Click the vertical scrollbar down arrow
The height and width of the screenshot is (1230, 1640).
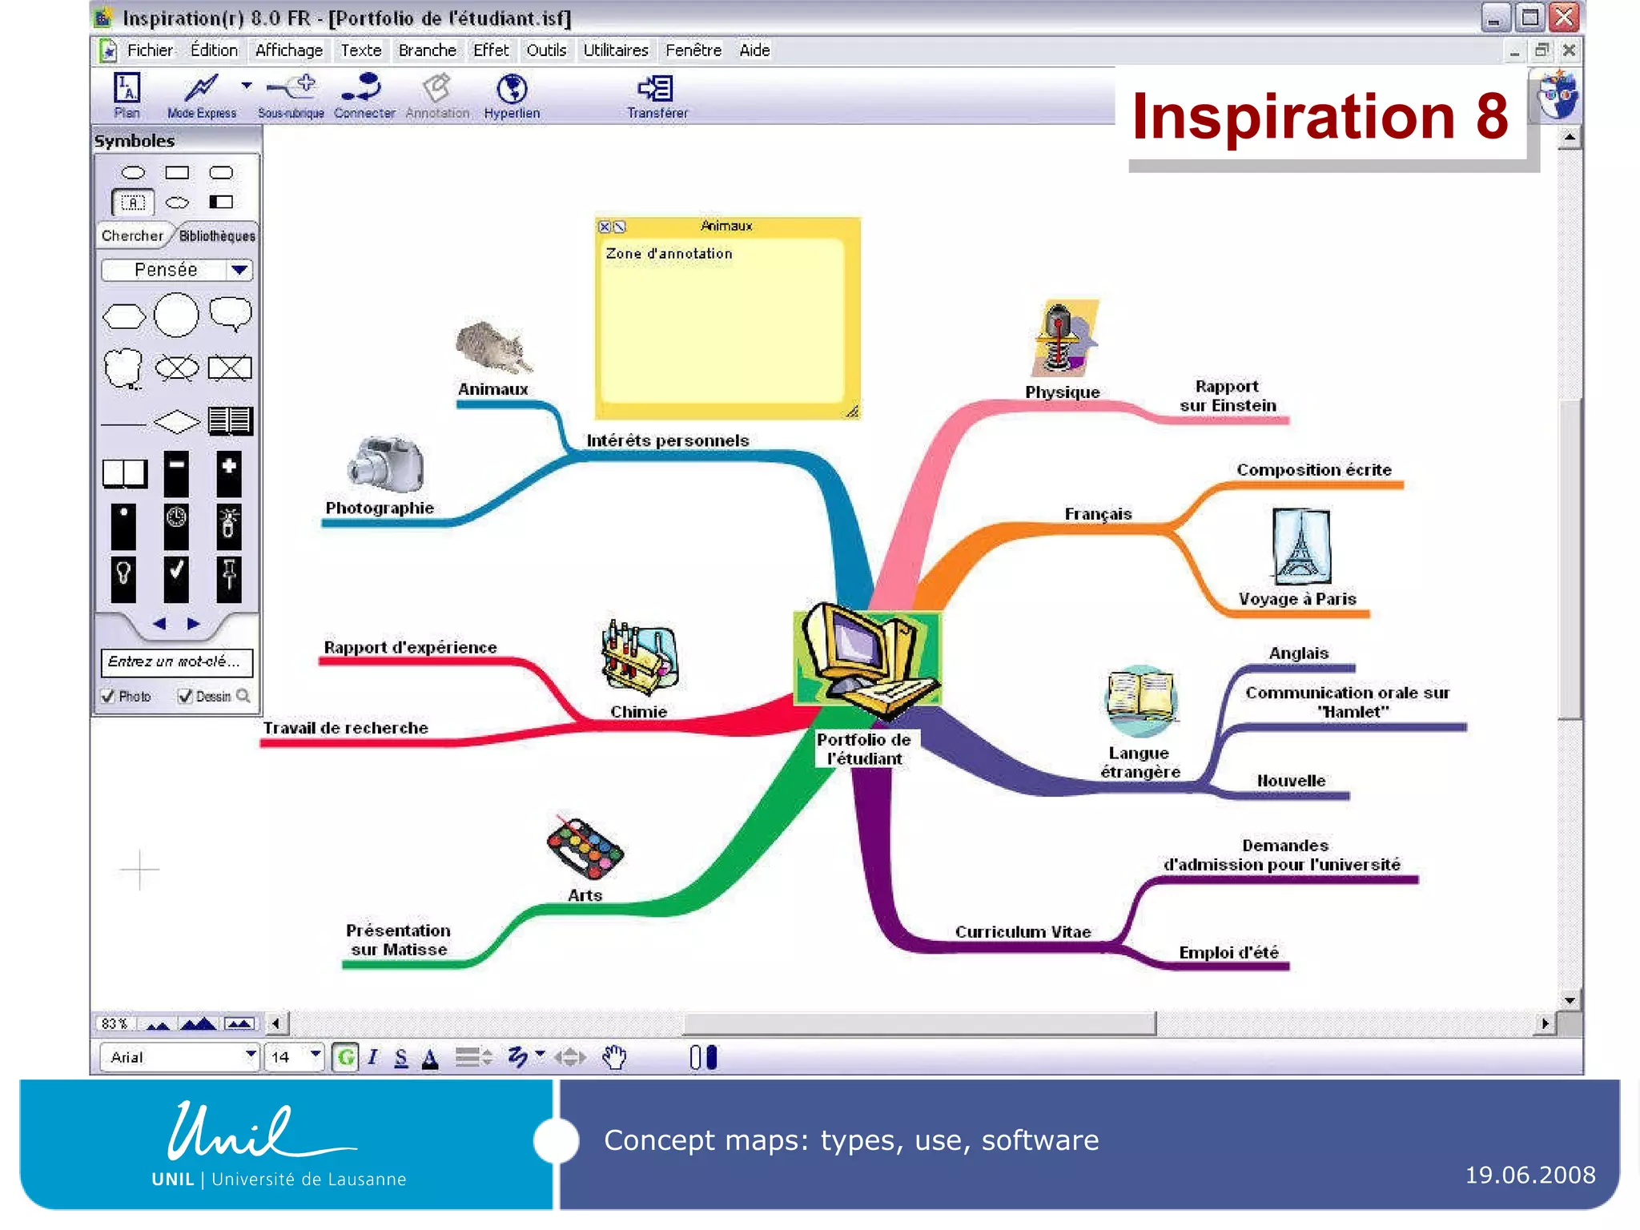(x=1570, y=1000)
